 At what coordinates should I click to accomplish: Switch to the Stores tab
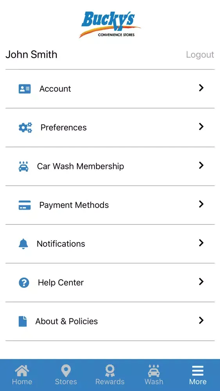(66, 375)
